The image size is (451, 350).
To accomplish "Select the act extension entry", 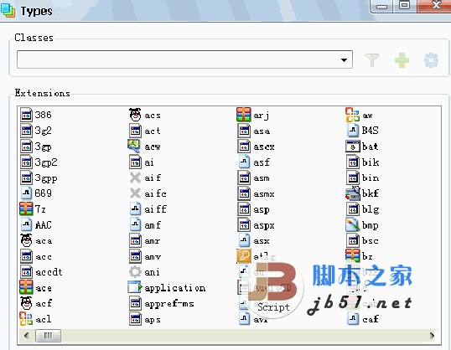I will [145, 131].
